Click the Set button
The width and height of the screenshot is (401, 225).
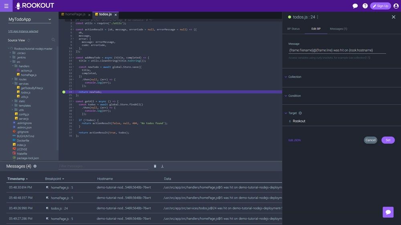388,140
